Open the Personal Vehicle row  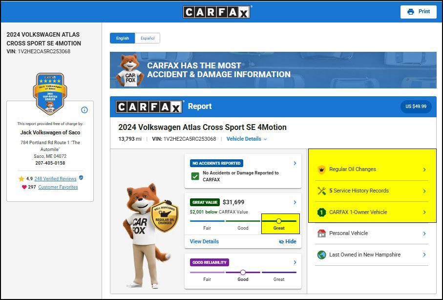[372, 233]
